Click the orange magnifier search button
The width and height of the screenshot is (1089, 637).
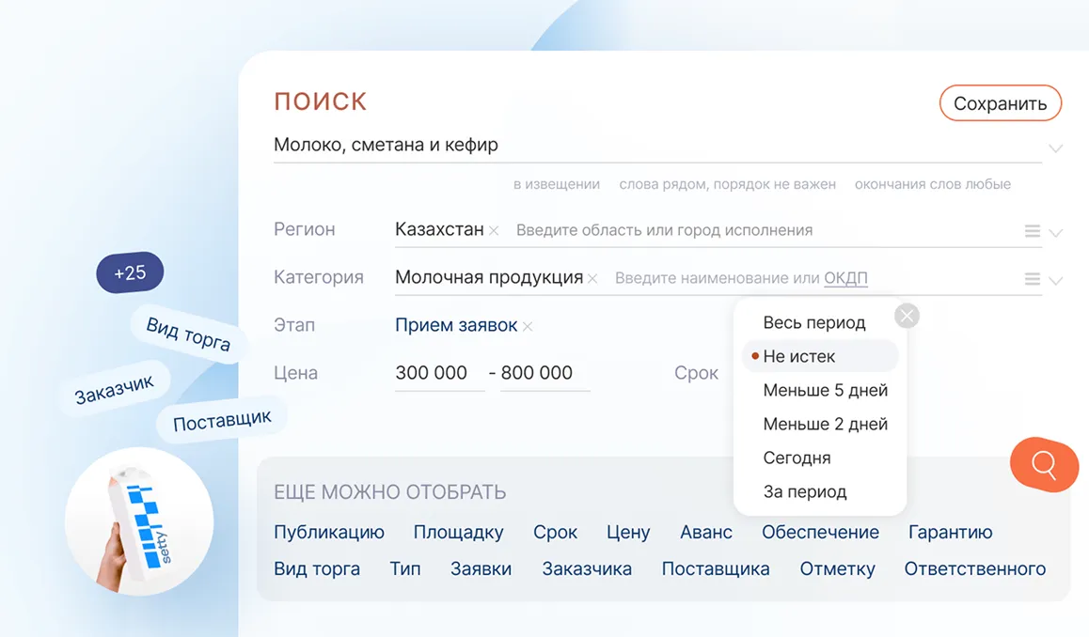(x=1044, y=464)
